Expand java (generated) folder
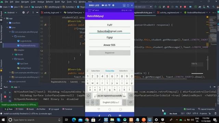This screenshot has height=123, width=219. click(x=7, y=82)
